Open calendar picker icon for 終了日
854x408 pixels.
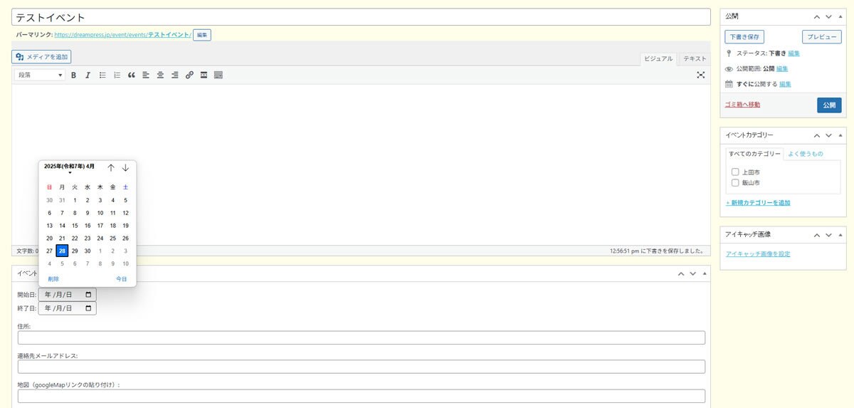point(88,308)
